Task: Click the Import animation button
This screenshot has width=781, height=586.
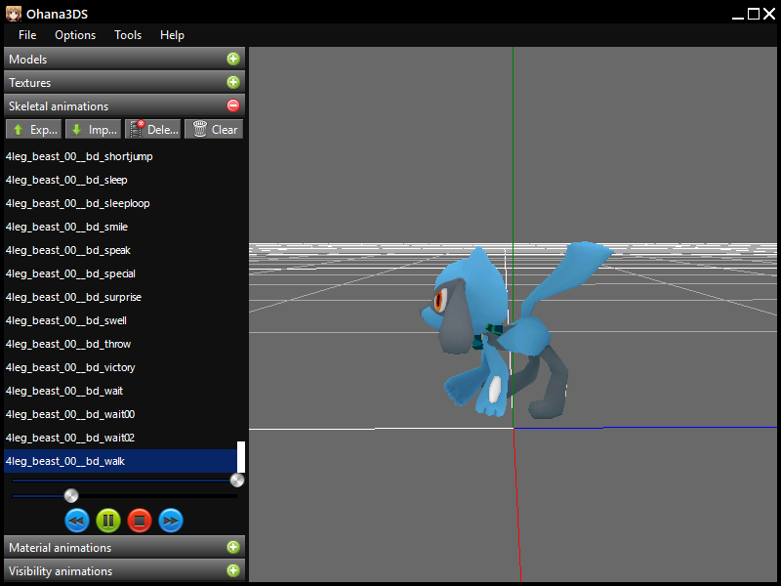Action: click(92, 129)
